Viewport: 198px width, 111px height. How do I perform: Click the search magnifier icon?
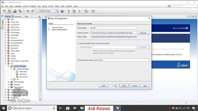point(169,6)
